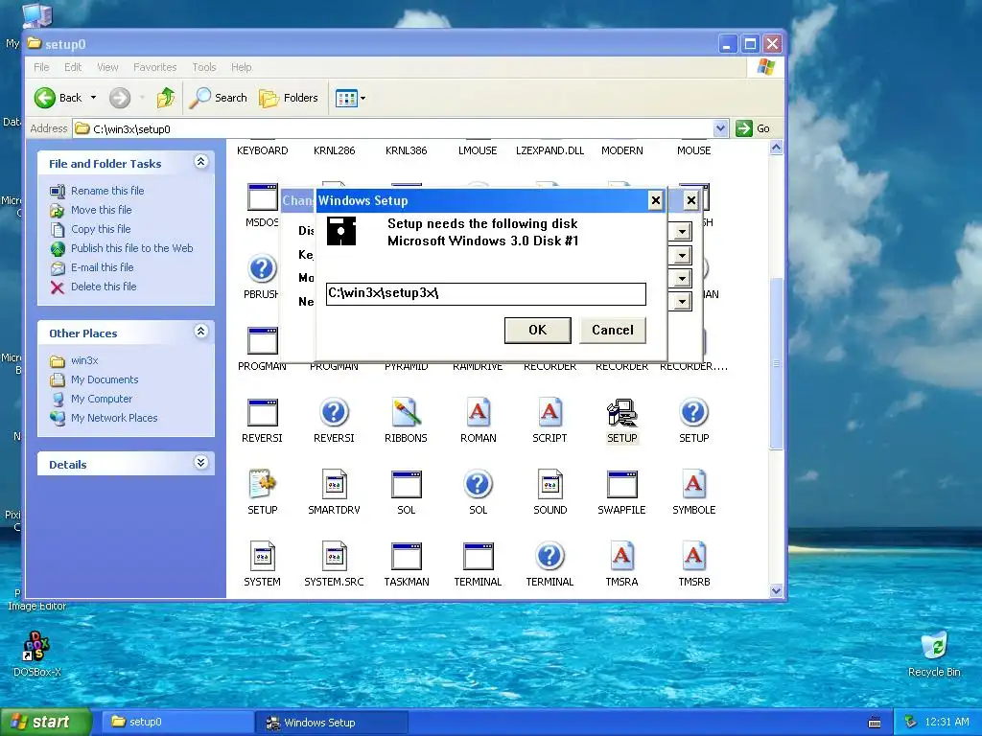The height and width of the screenshot is (736, 982).
Task: Select the TASKMAN application file
Action: coord(406,557)
